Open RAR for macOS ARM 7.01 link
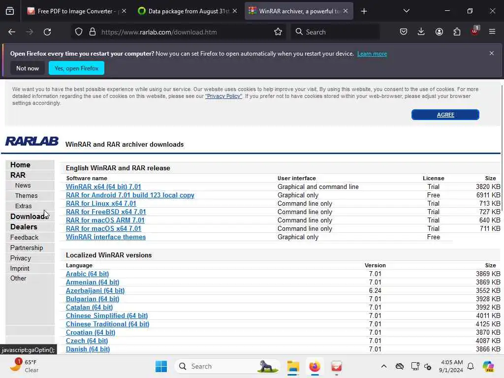The height and width of the screenshot is (378, 504). [x=105, y=220]
